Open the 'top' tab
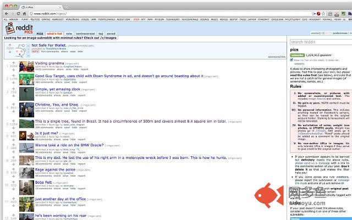Viewport: 352px width, 220px height. pyautogui.click(x=101, y=34)
